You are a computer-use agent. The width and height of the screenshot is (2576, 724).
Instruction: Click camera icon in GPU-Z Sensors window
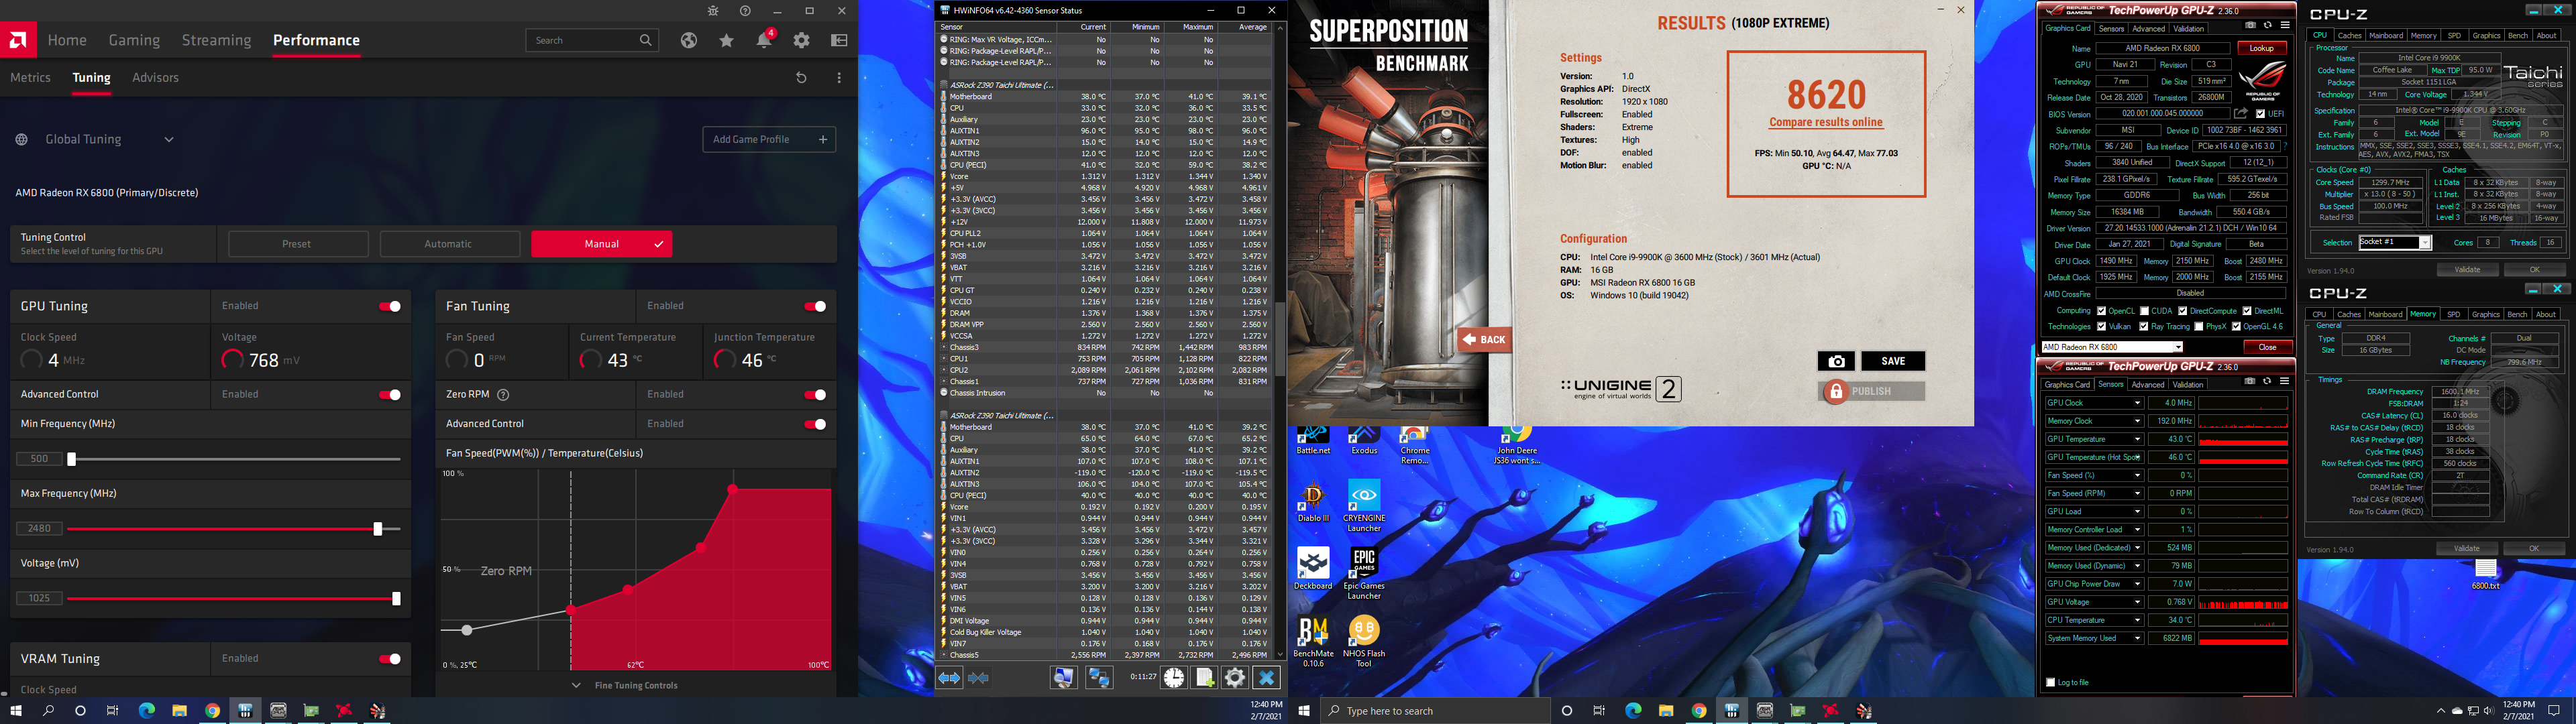click(x=2250, y=381)
